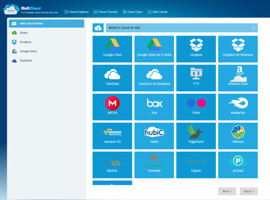
Task: Click the Next button
Action: point(227,191)
